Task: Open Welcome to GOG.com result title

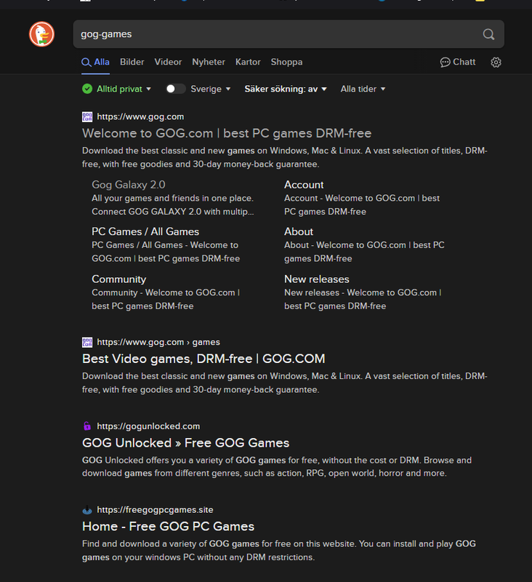Action: (x=227, y=133)
